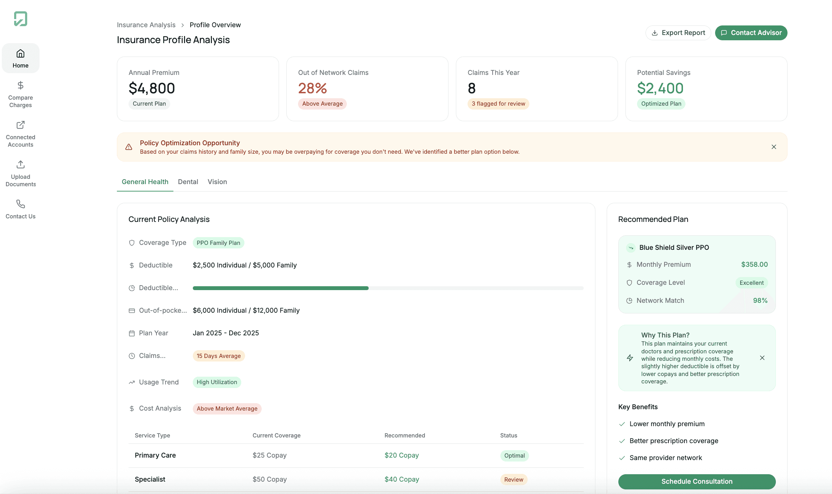This screenshot has height=494, width=832.
Task: Open Upload Documents icon
Action: click(x=20, y=164)
